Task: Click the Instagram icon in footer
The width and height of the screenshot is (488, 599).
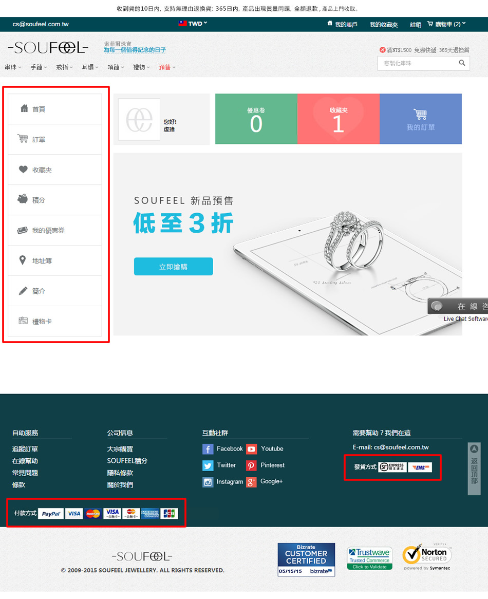Action: (x=208, y=482)
